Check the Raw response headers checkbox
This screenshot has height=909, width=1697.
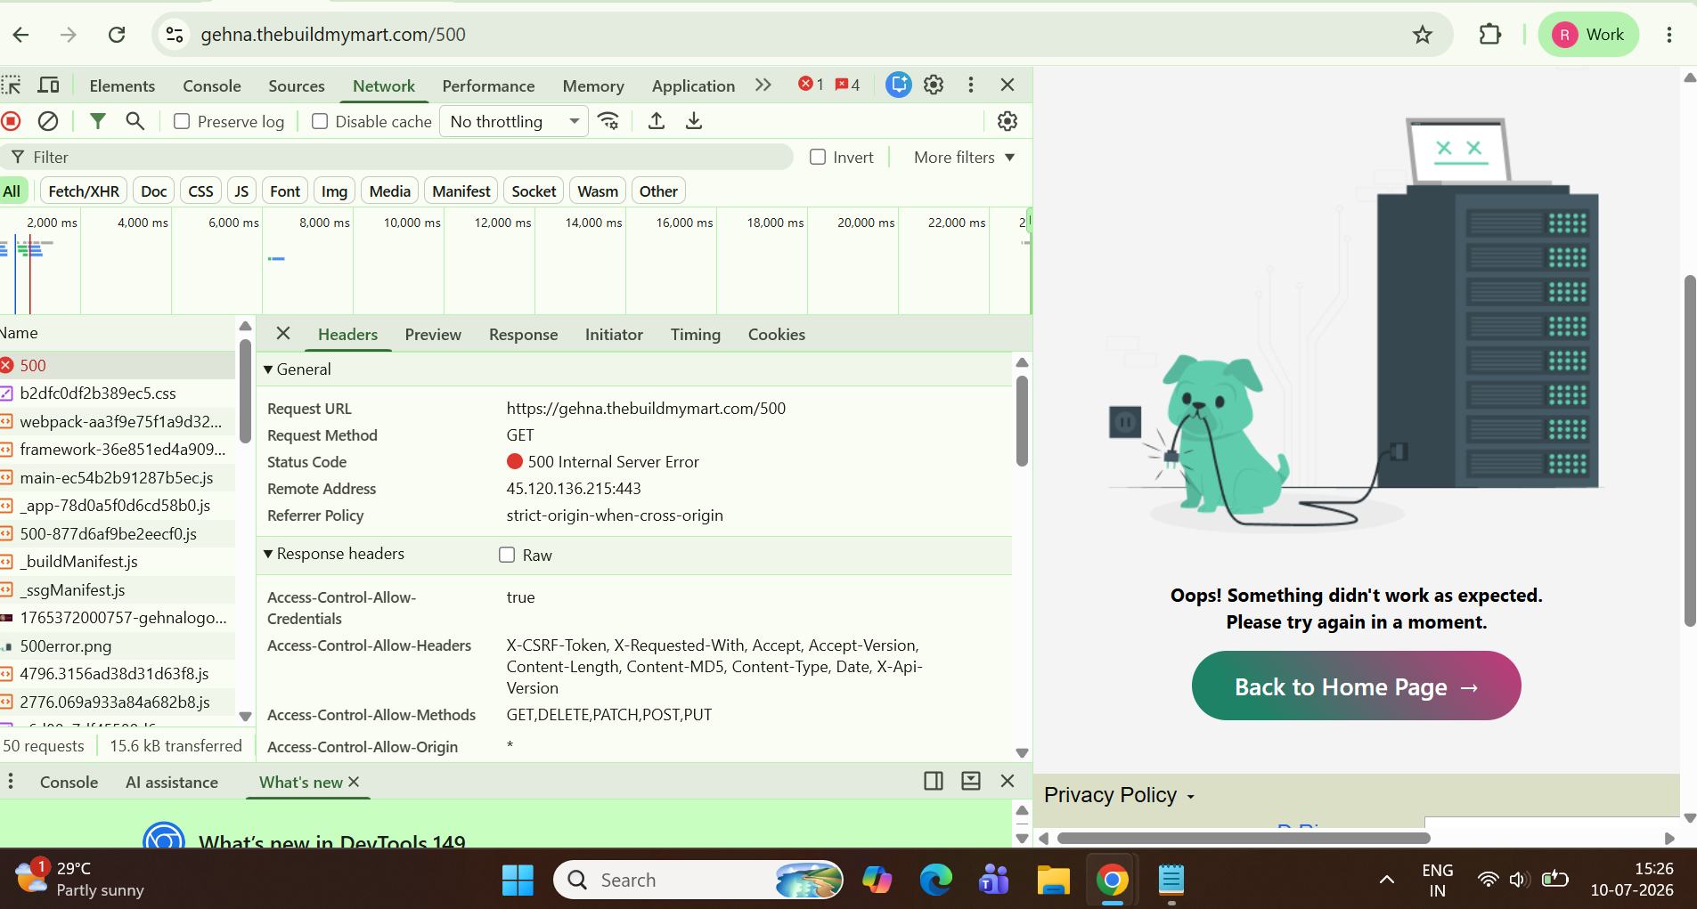[x=507, y=555]
